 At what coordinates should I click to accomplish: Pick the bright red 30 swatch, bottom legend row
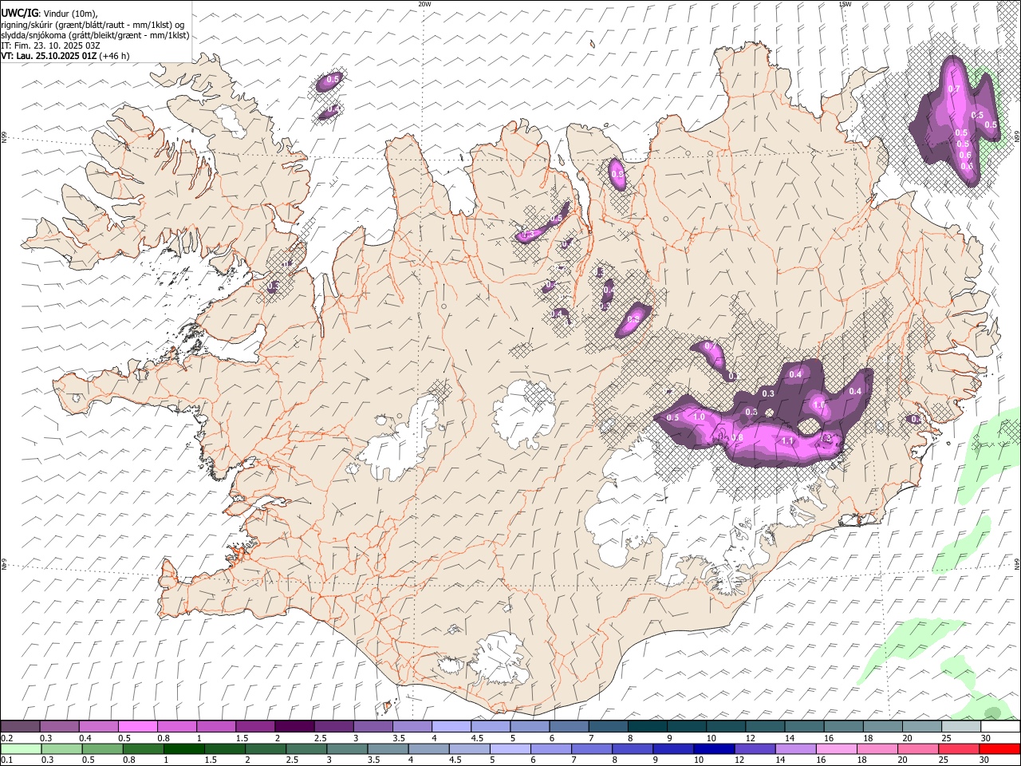[x=1000, y=749]
